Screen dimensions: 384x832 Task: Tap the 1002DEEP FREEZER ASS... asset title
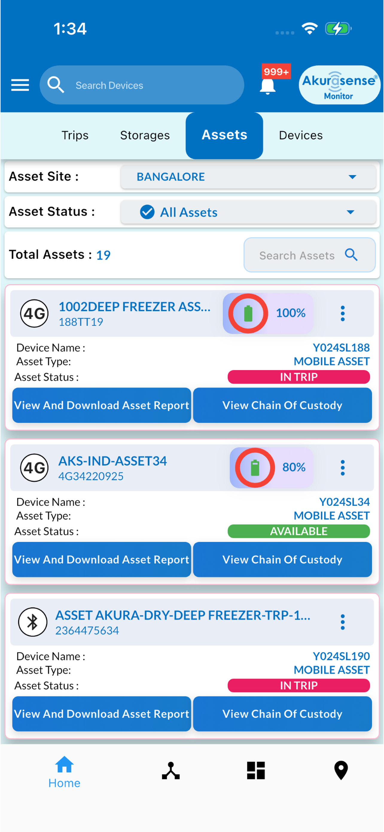click(x=135, y=306)
